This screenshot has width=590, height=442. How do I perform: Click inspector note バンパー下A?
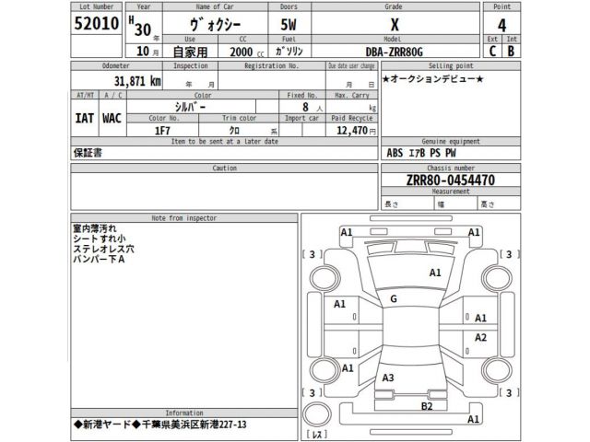click(99, 259)
